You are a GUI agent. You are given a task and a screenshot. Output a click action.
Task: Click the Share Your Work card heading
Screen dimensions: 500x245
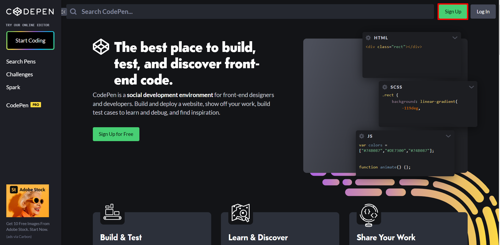coord(386,237)
